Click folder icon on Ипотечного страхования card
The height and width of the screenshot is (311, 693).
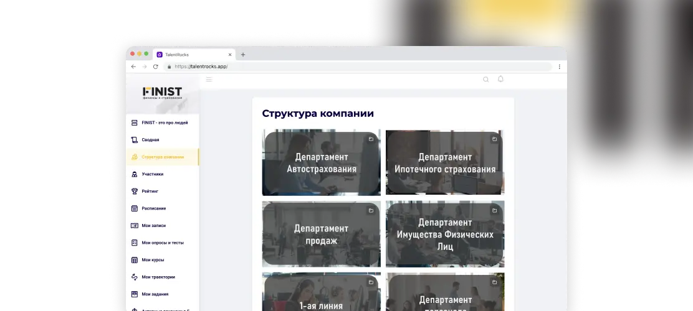494,139
